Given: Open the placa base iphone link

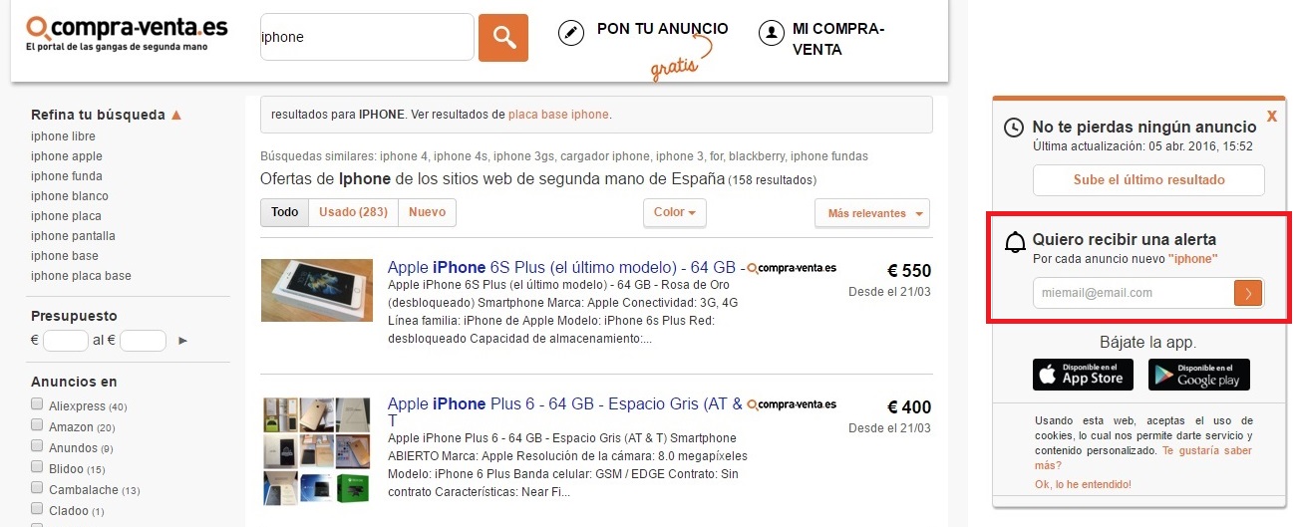Looking at the screenshot, I should tap(558, 115).
